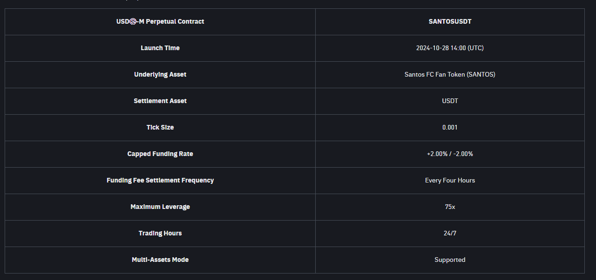The image size is (596, 280).
Task: Select the Every Four Hours value
Action: [x=450, y=180]
